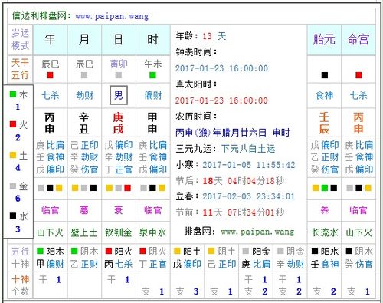
Task: Click the 泉中水 nayin cell
Action: (152, 232)
